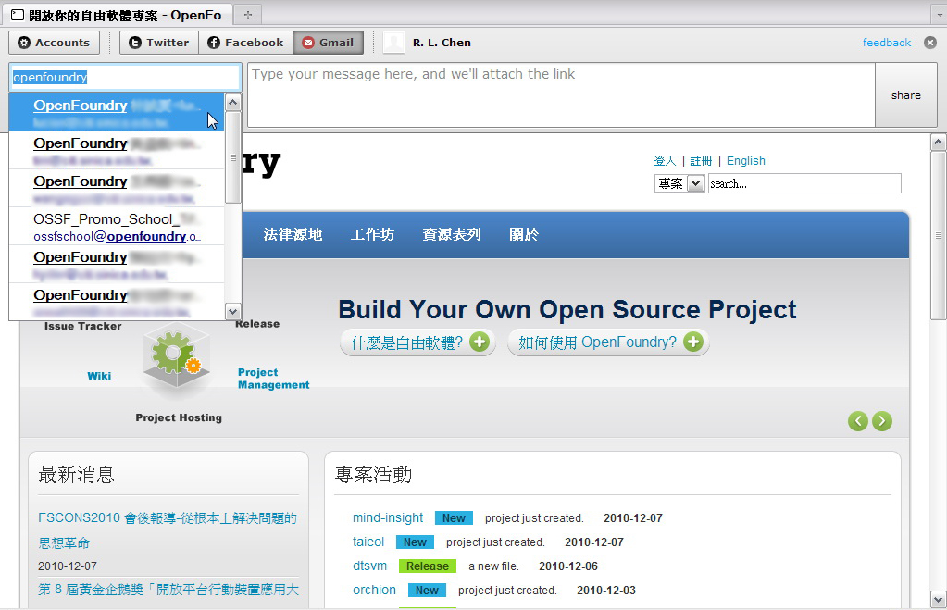This screenshot has height=610, width=947.
Task: Select the highlighted first OpenFoundry contact suggestion
Action: (x=117, y=112)
